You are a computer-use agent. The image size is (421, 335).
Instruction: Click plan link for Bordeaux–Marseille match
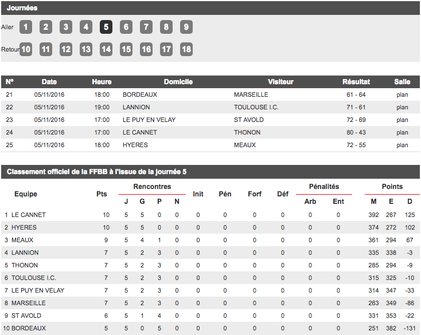pyautogui.click(x=402, y=94)
